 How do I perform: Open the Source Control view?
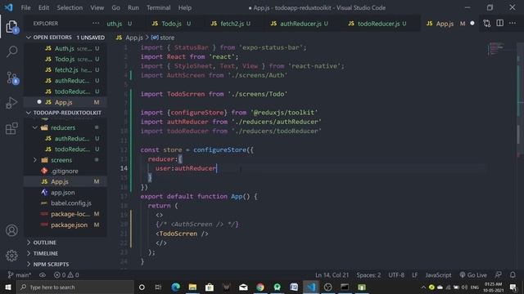click(11, 78)
